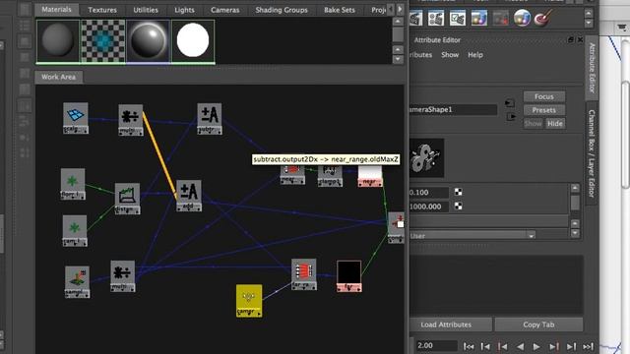Open vertical Attribute Editor side tab
The height and width of the screenshot is (354, 630).
(592, 68)
